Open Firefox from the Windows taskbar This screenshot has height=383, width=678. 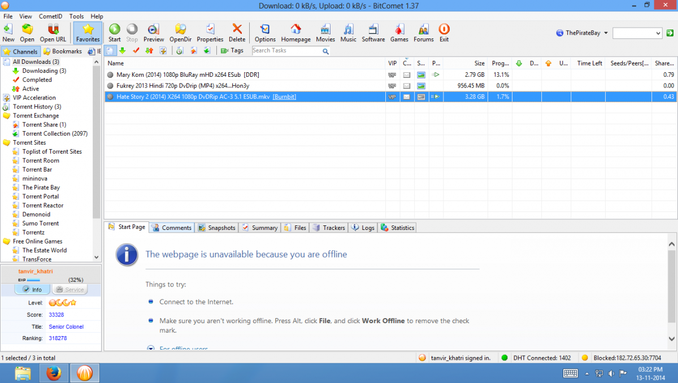point(54,373)
